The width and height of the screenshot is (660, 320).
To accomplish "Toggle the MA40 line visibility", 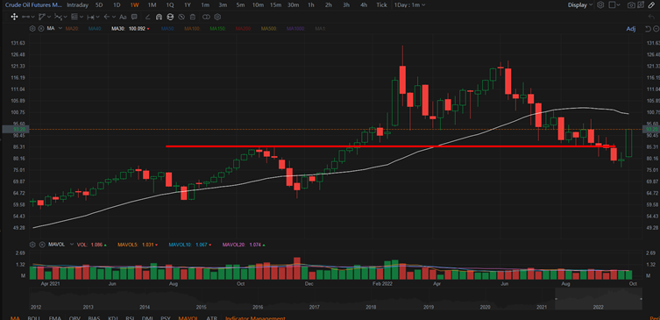I will (95, 29).
